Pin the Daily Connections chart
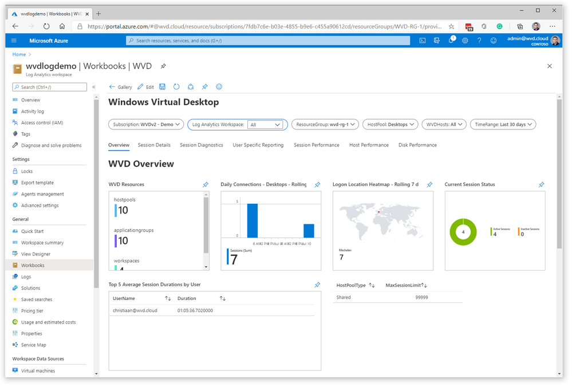The width and height of the screenshot is (572, 387). coord(318,184)
